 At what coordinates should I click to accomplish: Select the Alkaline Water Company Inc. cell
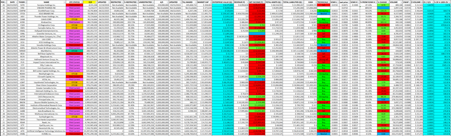pyautogui.click(x=47, y=37)
